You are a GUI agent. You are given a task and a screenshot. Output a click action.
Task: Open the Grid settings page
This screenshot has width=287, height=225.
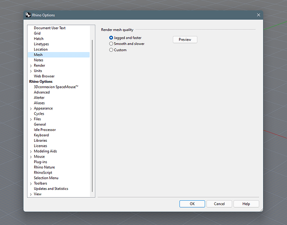point(37,33)
